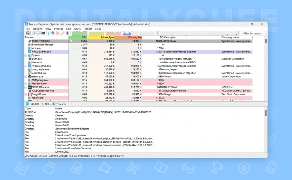Click the crosshair Find Window's Process icon

point(67,33)
